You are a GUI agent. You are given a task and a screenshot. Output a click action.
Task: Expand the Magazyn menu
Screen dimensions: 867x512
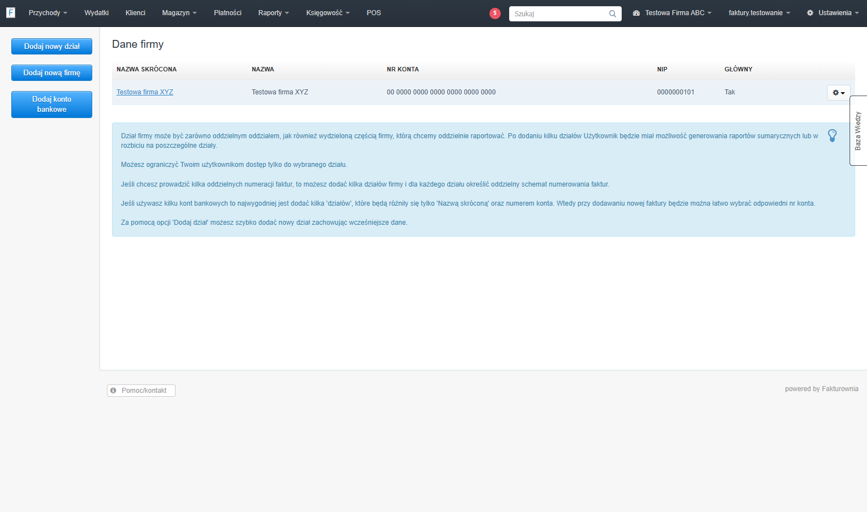click(179, 13)
